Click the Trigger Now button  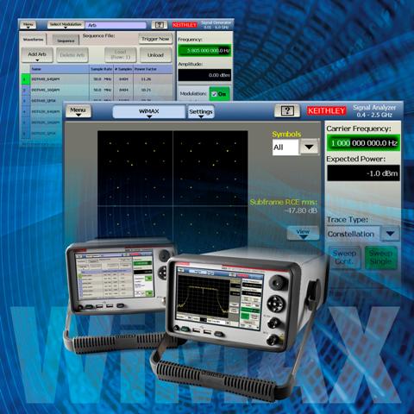coord(155,39)
